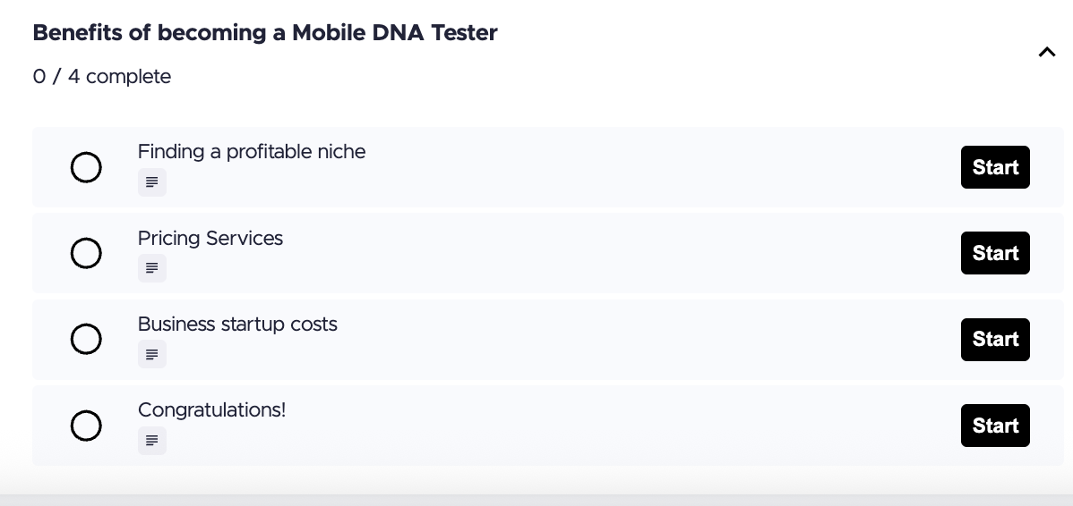Image resolution: width=1073 pixels, height=506 pixels.
Task: Toggle completion circle for Pricing Services
Action: click(x=86, y=254)
